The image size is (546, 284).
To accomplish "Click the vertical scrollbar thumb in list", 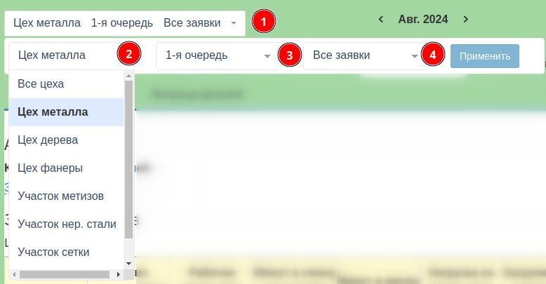I will pyautogui.click(x=129, y=159).
